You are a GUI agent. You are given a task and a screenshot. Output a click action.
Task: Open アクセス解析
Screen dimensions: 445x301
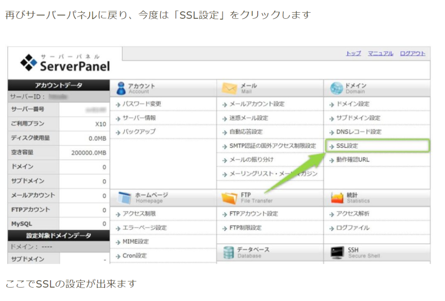click(x=353, y=214)
